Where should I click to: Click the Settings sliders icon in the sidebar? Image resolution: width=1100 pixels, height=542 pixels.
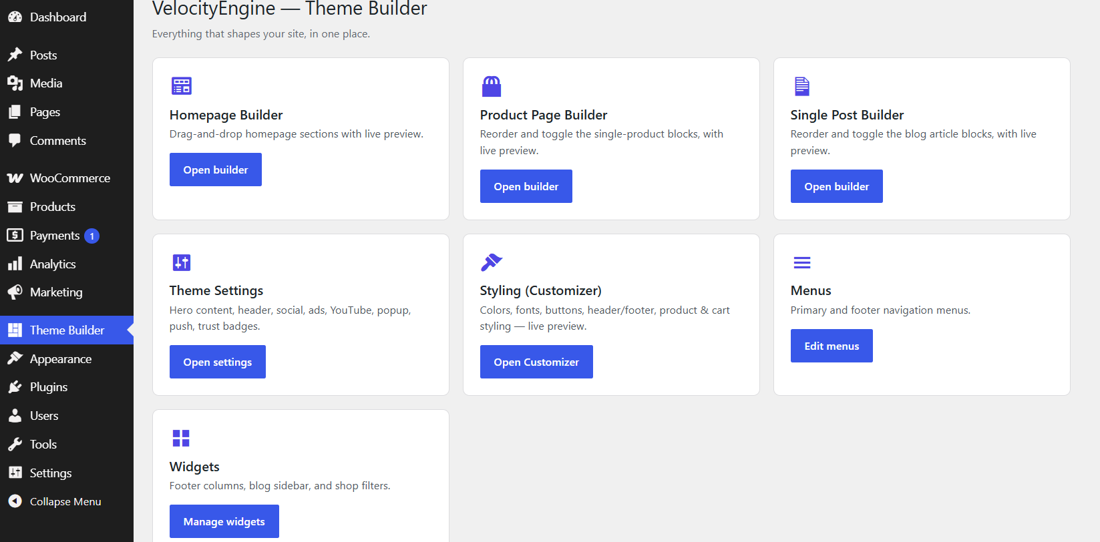pos(15,473)
